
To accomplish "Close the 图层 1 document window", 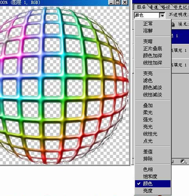I will 125,2.
